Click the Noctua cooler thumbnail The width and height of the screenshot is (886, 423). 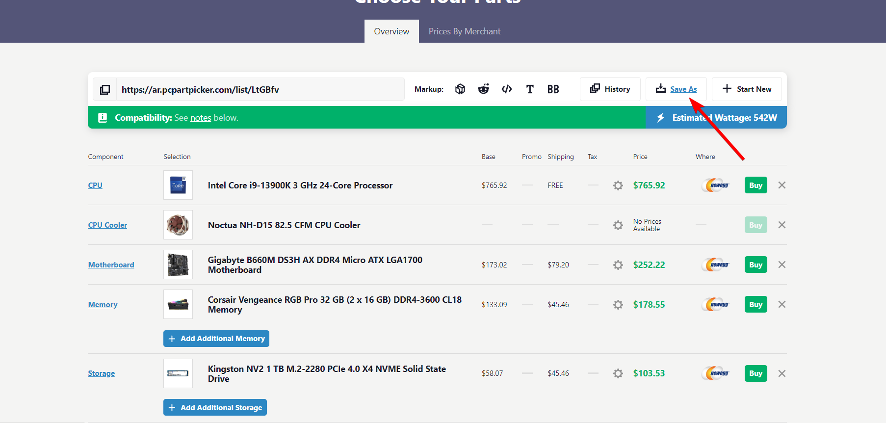coord(178,225)
